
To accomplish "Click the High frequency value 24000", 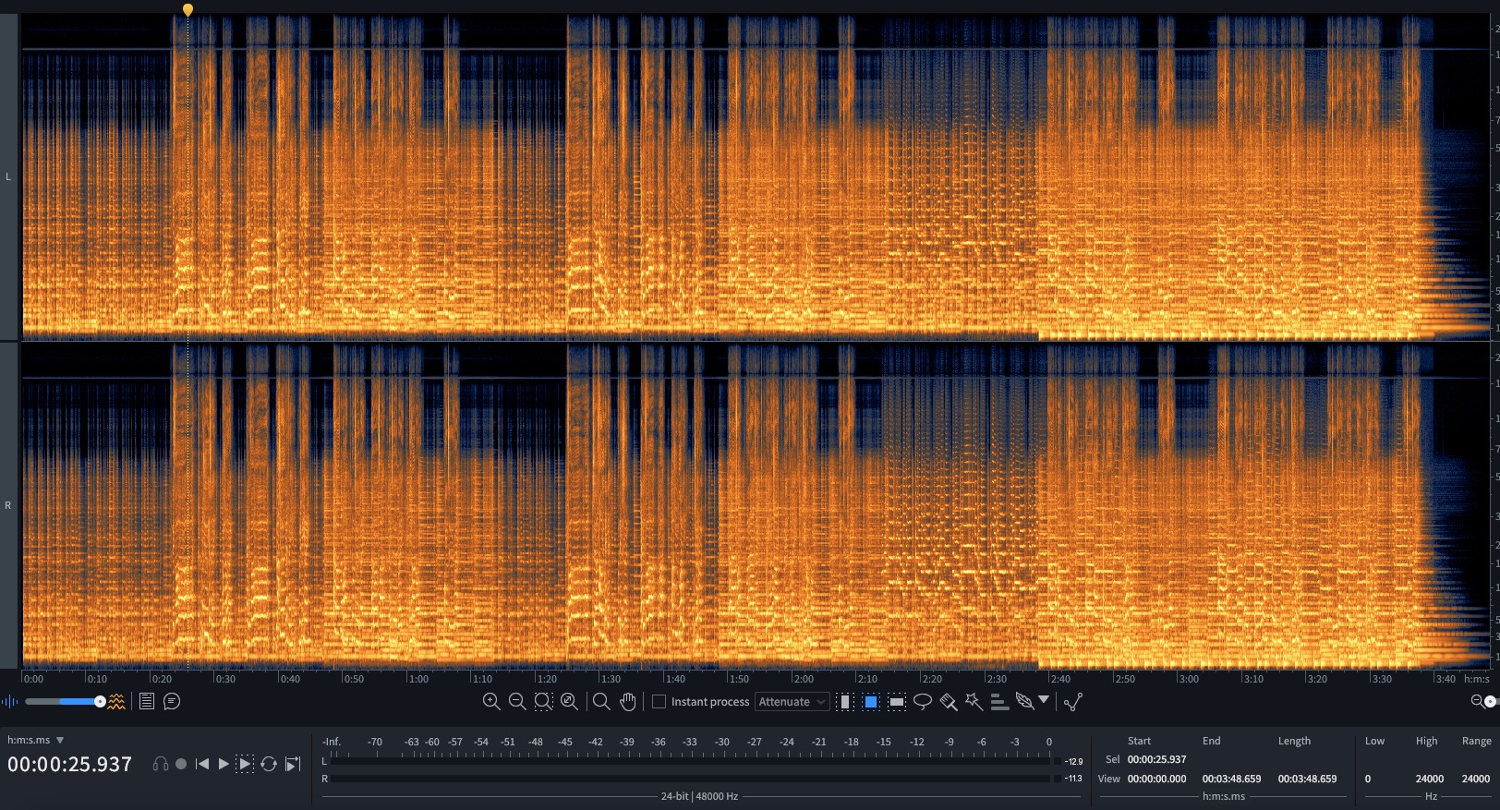I will 1429,779.
